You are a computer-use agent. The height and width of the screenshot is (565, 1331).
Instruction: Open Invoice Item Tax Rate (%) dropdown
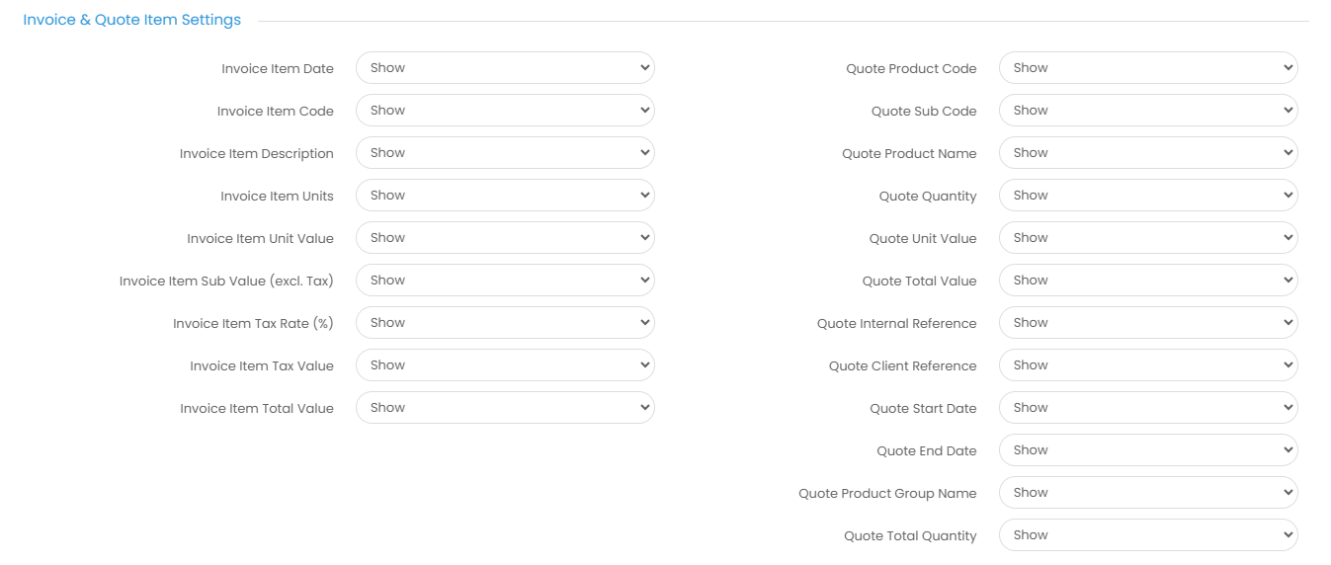pyautogui.click(x=504, y=323)
